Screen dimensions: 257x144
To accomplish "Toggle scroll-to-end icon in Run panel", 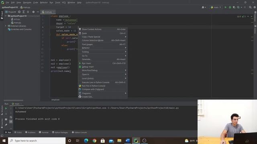I will coord(11,121).
